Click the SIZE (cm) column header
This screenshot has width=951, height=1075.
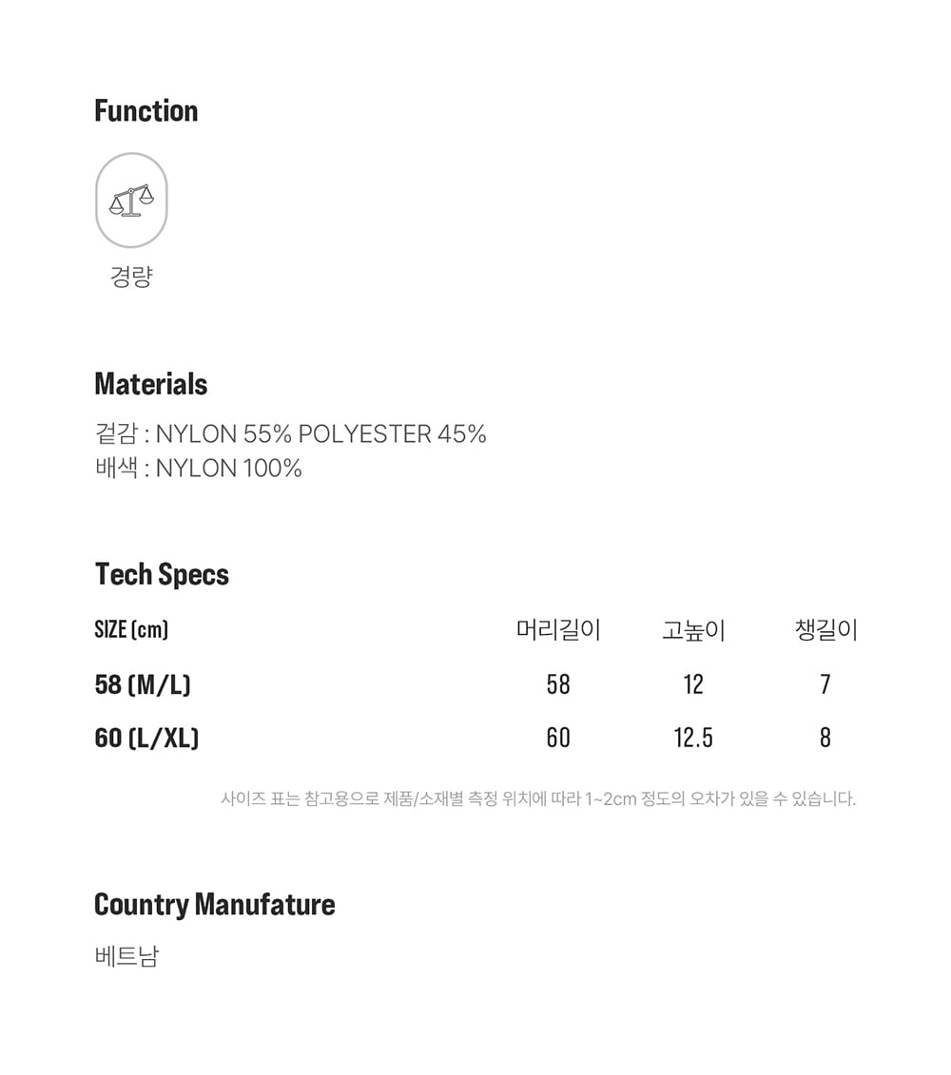131,629
